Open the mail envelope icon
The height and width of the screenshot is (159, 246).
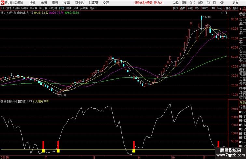pyautogui.click(x=222, y=3)
